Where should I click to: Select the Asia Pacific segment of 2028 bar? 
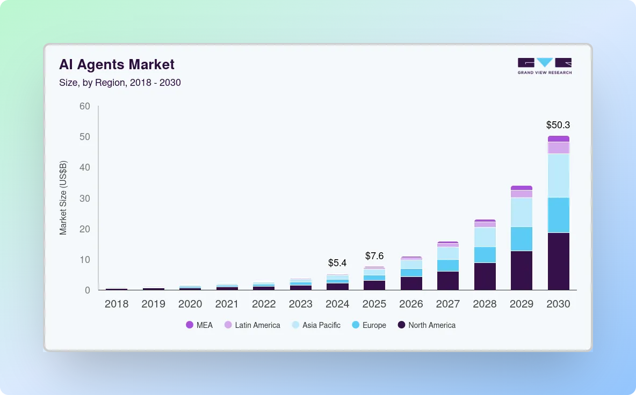coord(485,237)
